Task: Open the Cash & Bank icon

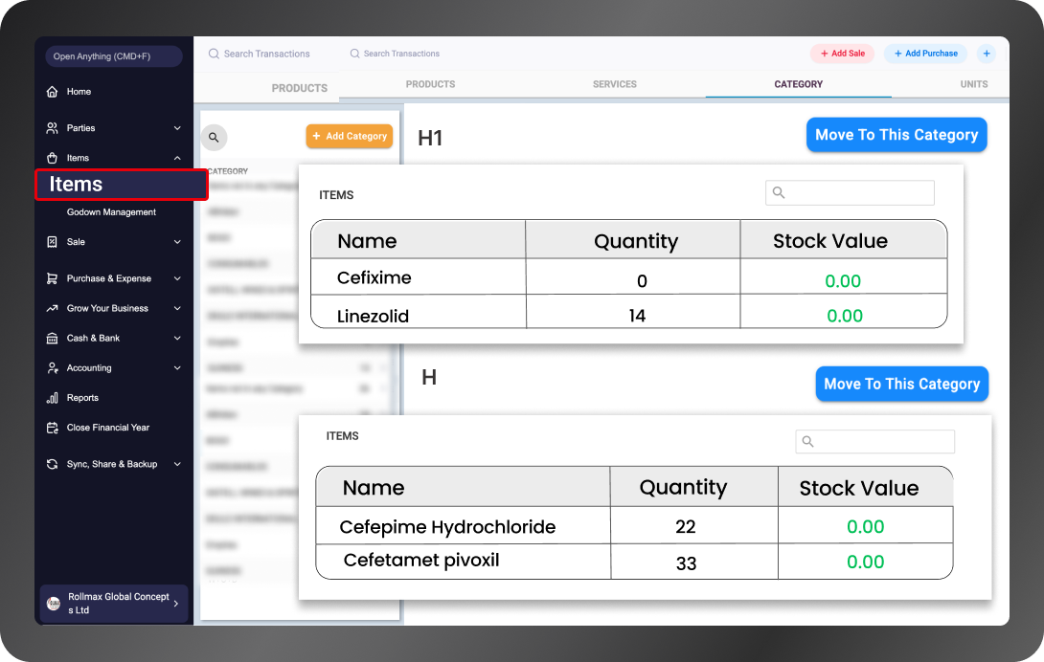Action: 52,338
